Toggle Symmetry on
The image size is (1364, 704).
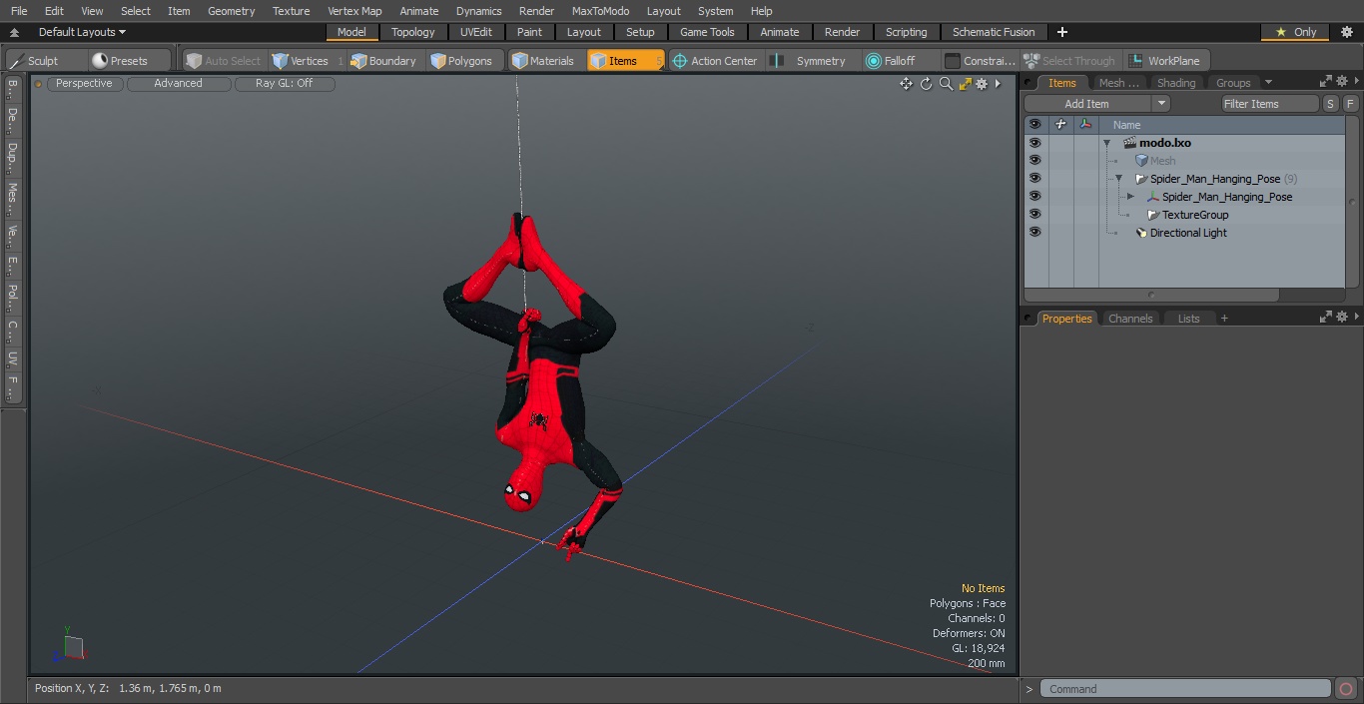[x=812, y=61]
